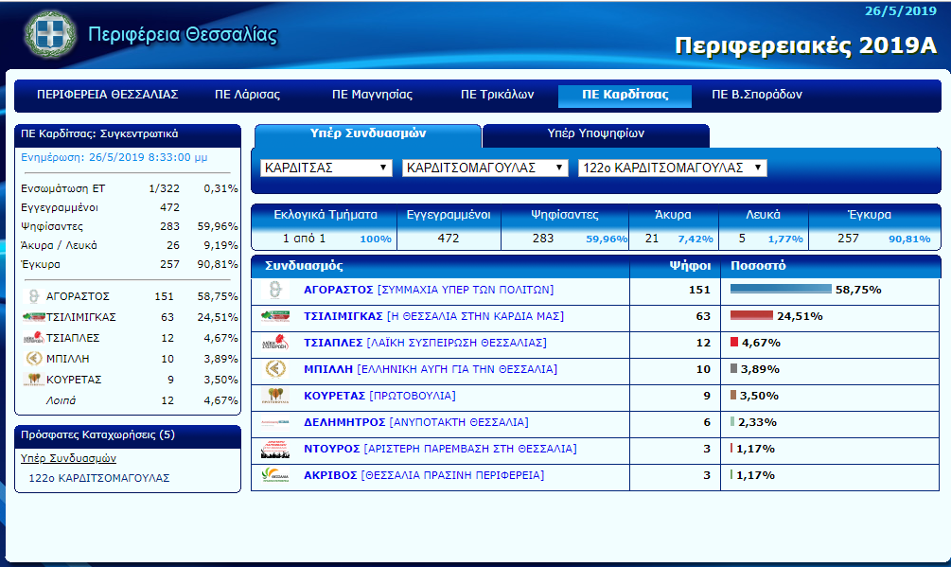
Task: Click the ΑΚΡΙΒΟΣ party logo in results table
Action: pyautogui.click(x=275, y=475)
